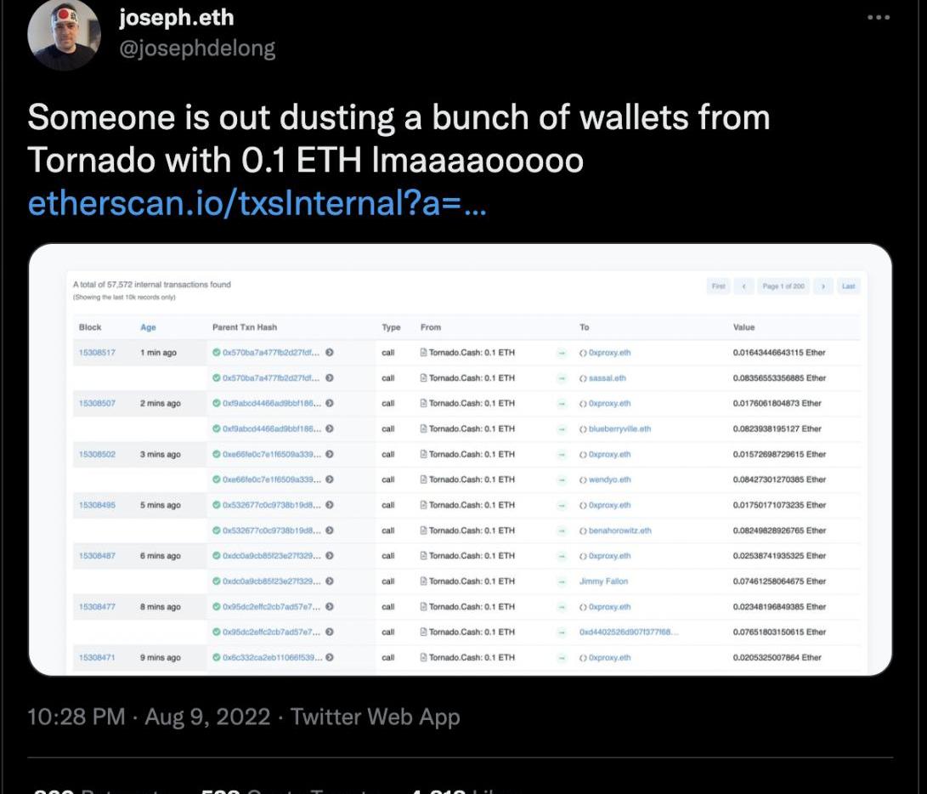Go to next page with right chevron
The image size is (927, 794).
point(822,286)
